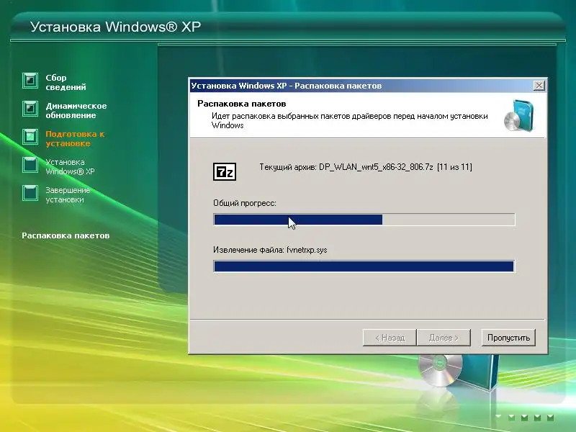576x432 pixels.
Task: Click the Динамическое обновление step label
Action: tap(76, 111)
